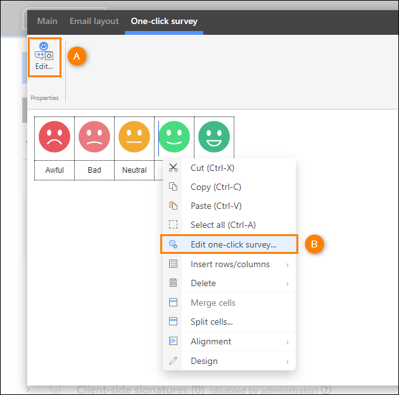Open the Design submenu

coord(229,361)
